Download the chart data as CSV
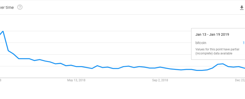245x99 pixels. (x=242, y=8)
